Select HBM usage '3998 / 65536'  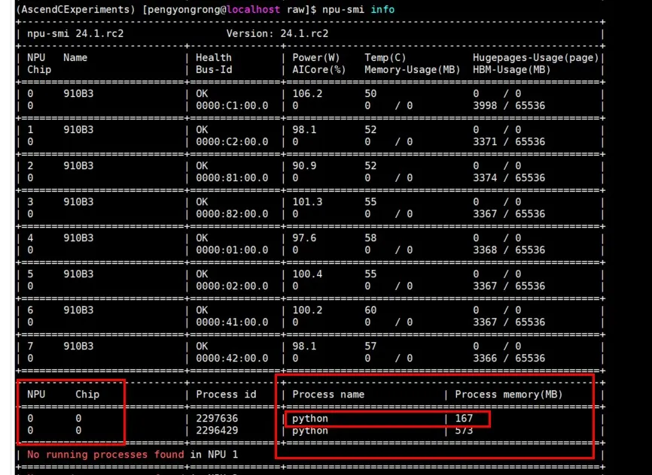pyautogui.click(x=509, y=105)
